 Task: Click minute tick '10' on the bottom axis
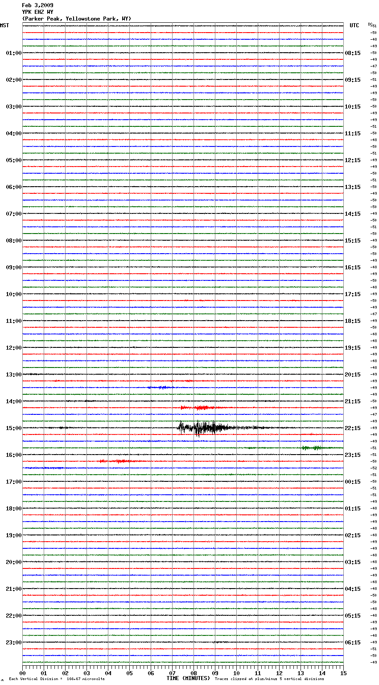(x=236, y=673)
